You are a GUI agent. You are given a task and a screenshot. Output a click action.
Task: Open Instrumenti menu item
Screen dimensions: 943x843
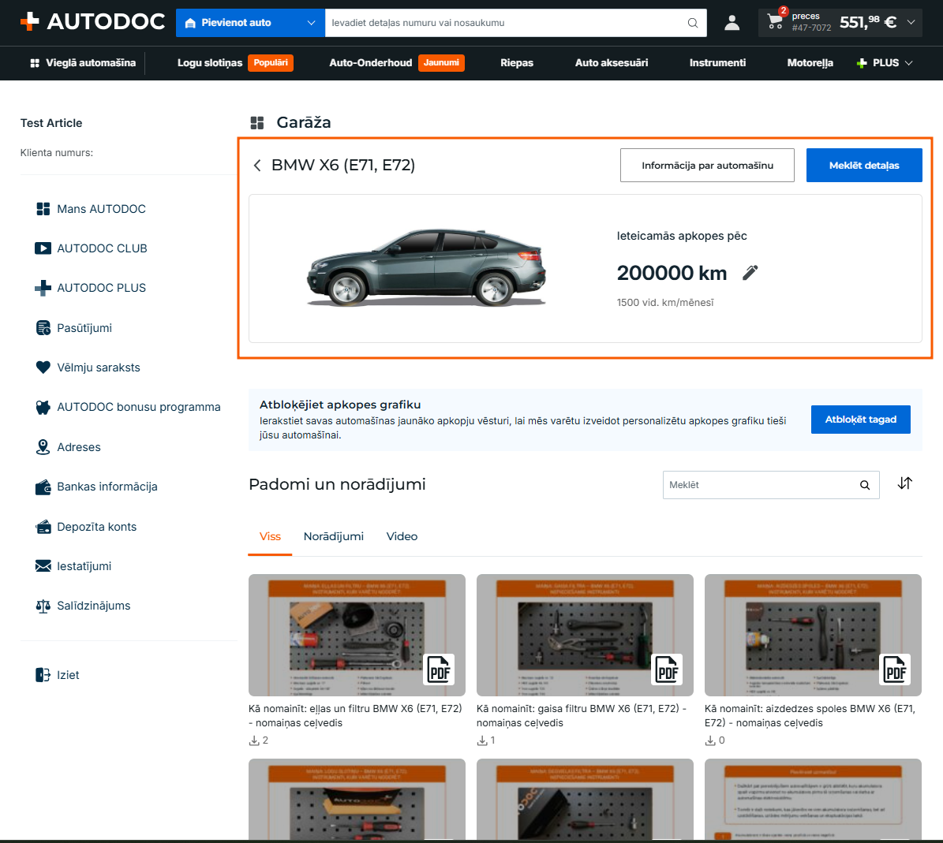717,62
